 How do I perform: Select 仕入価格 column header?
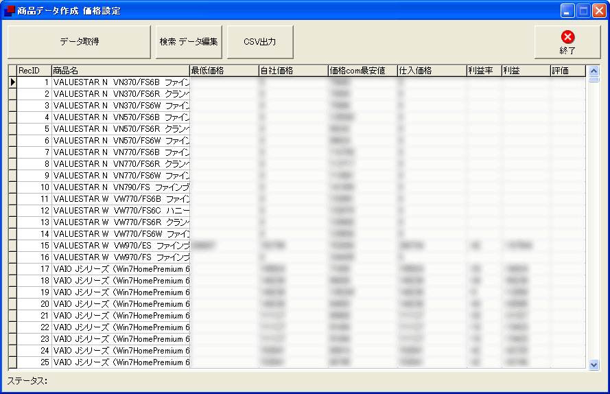pos(432,71)
